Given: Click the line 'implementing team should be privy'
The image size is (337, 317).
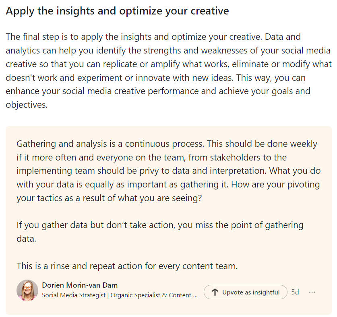Looking at the screenshot, I should (142, 171).
